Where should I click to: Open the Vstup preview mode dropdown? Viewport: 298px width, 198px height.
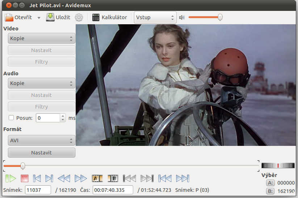(x=155, y=17)
